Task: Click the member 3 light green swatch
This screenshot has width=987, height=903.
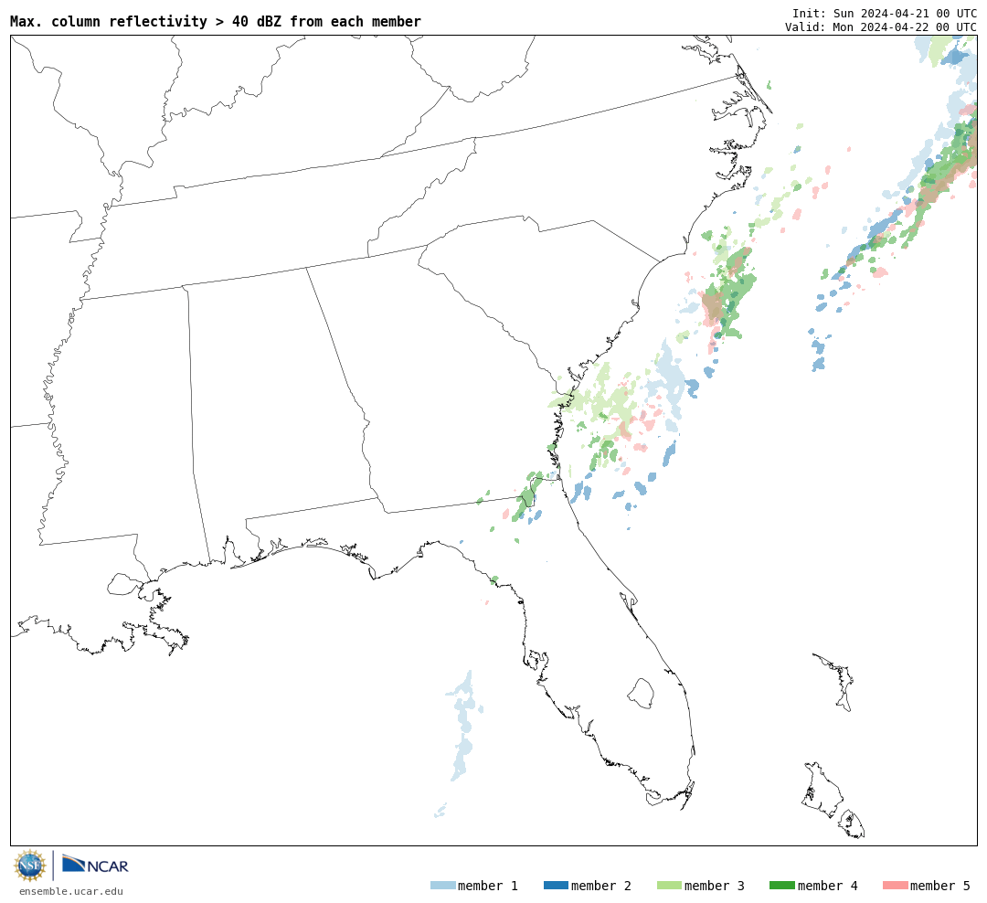Action: click(669, 886)
